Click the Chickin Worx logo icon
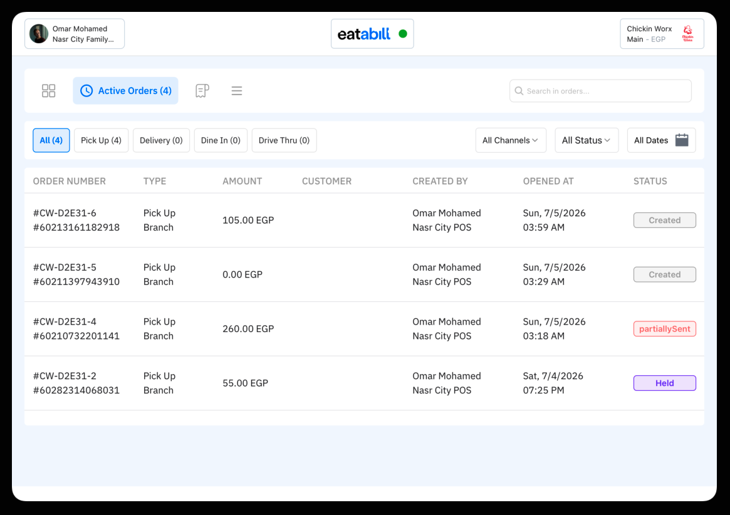Viewport: 730px width, 515px height. pyautogui.click(x=687, y=34)
